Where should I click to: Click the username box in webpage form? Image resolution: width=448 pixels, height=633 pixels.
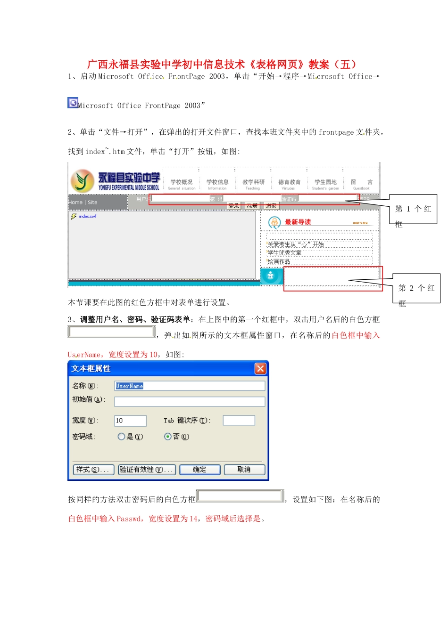tap(180, 199)
